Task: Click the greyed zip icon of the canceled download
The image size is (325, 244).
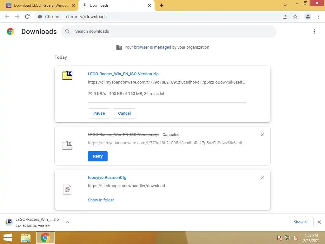Action: (x=67, y=145)
